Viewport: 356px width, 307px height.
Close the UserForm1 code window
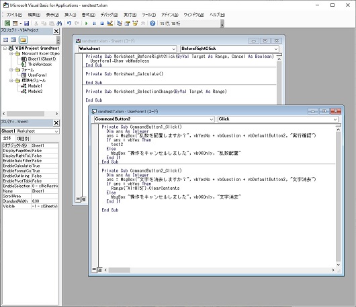pyautogui.click(x=336, y=111)
